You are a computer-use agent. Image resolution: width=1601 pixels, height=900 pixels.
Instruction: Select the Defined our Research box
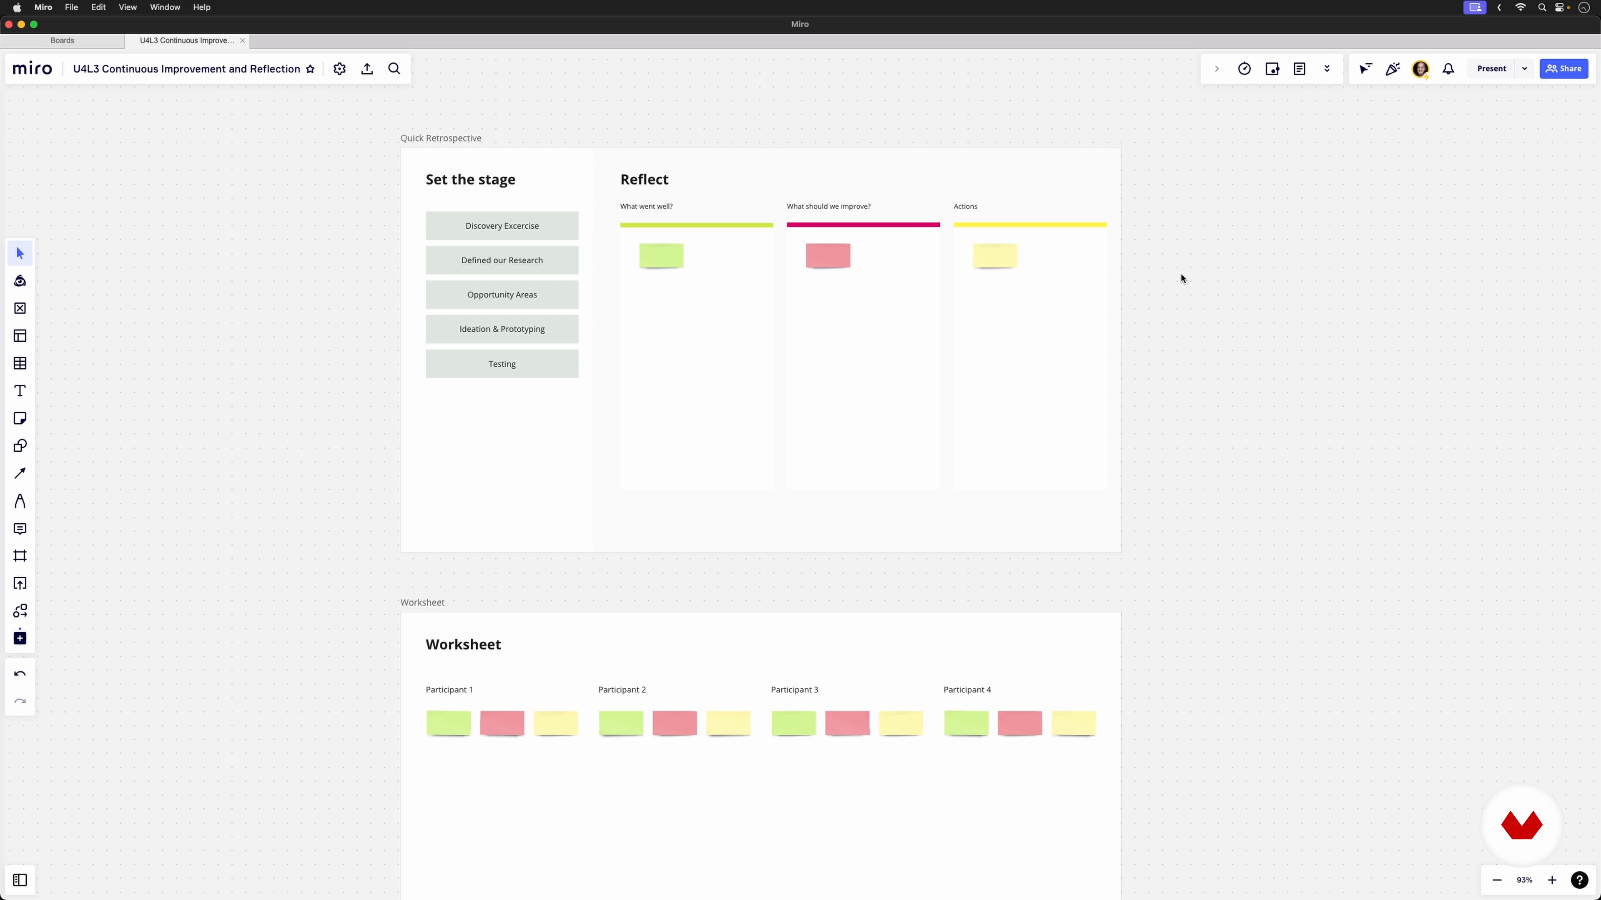(502, 260)
